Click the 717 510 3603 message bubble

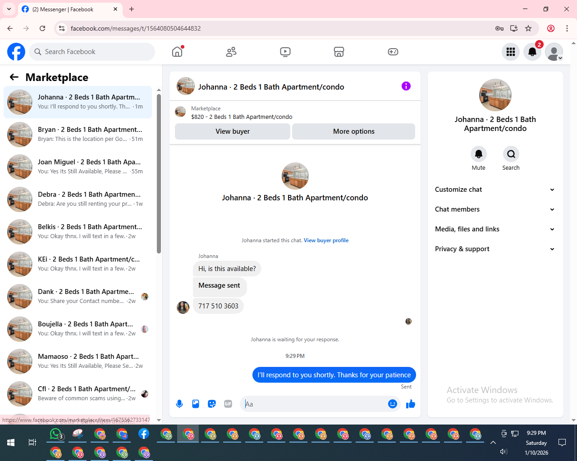[x=218, y=306]
